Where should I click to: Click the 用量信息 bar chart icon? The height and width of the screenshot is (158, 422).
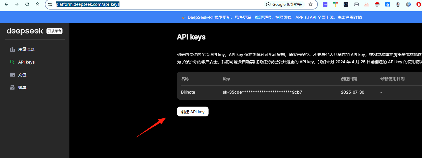click(12, 49)
